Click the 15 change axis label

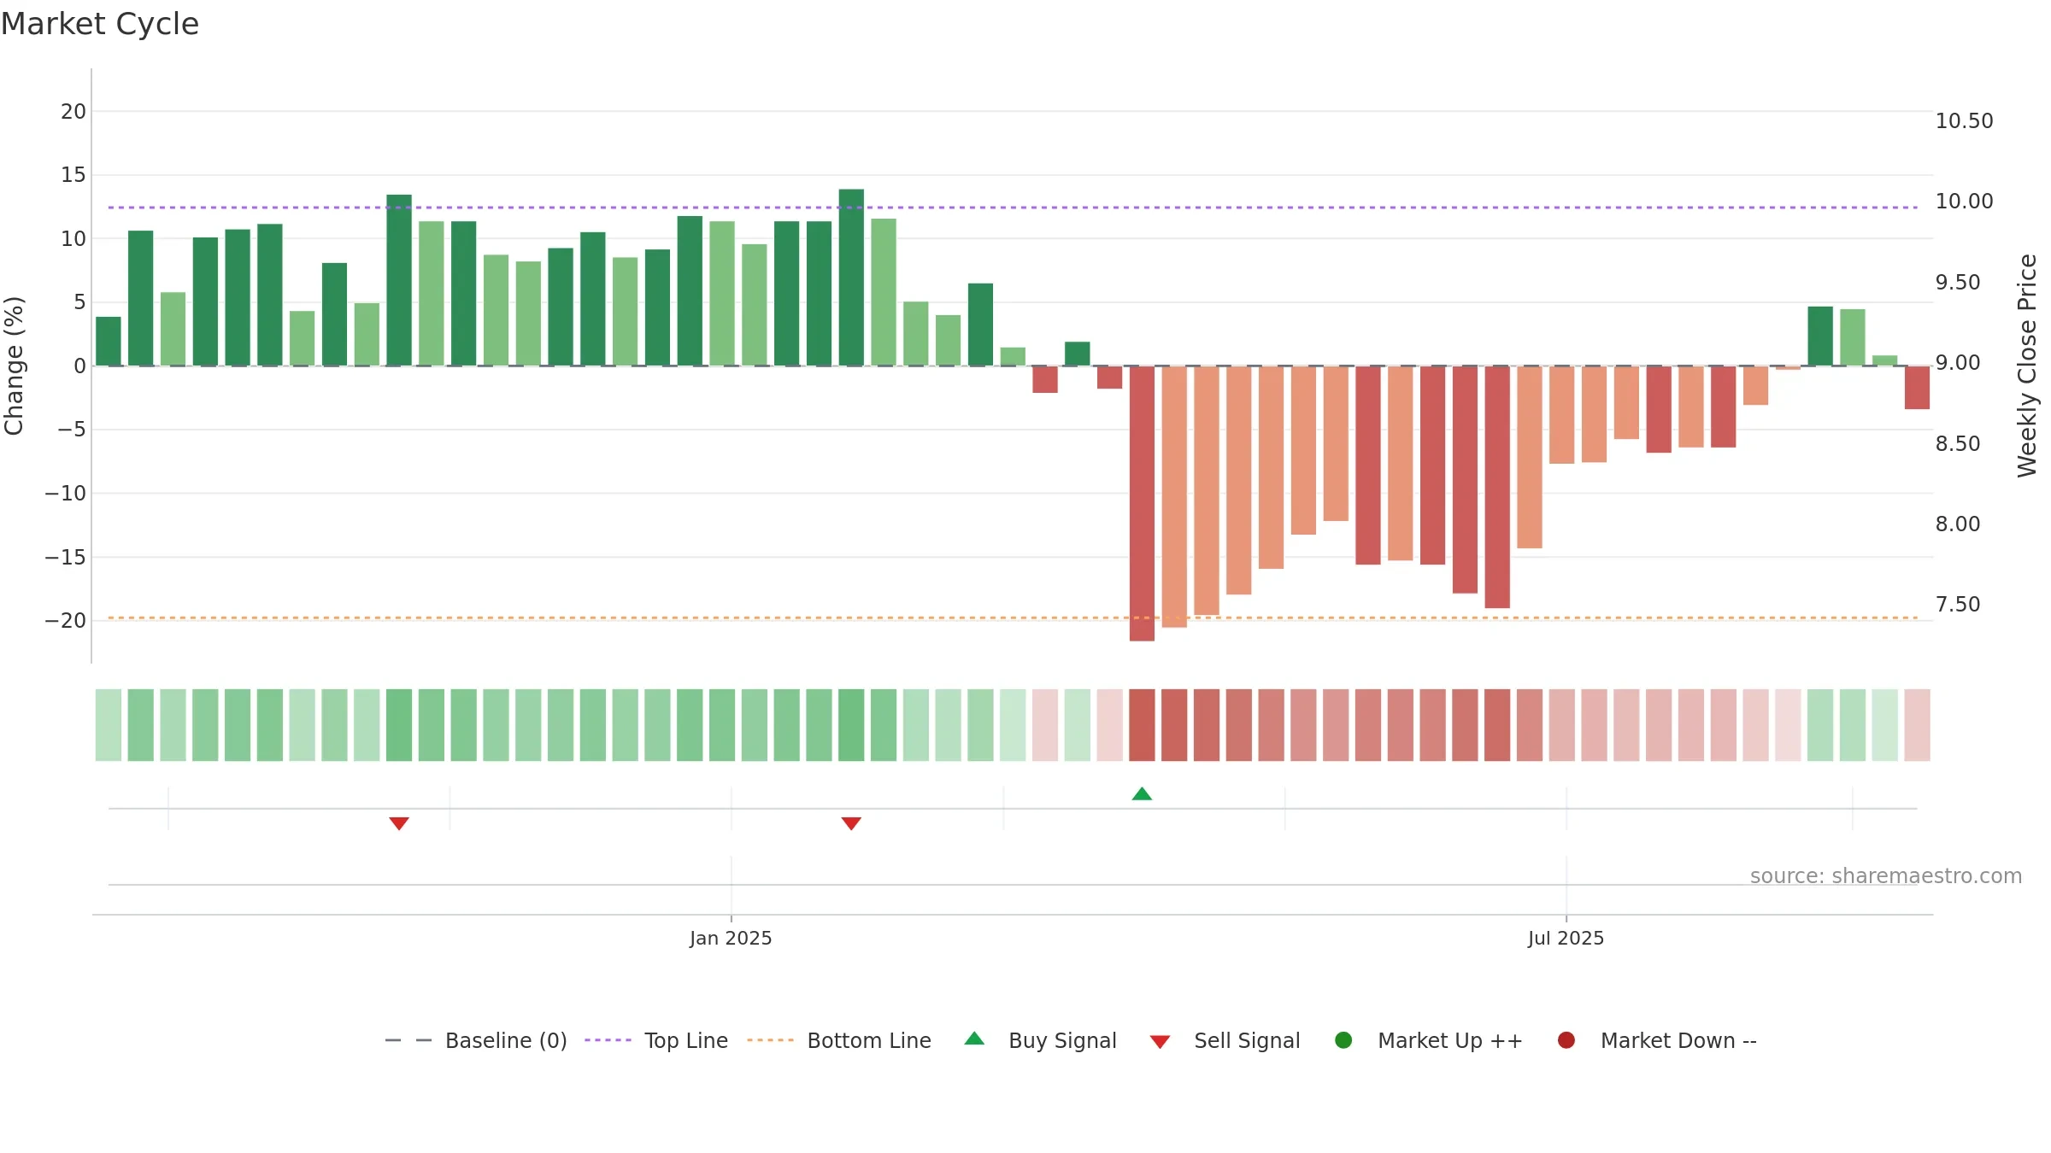(73, 175)
